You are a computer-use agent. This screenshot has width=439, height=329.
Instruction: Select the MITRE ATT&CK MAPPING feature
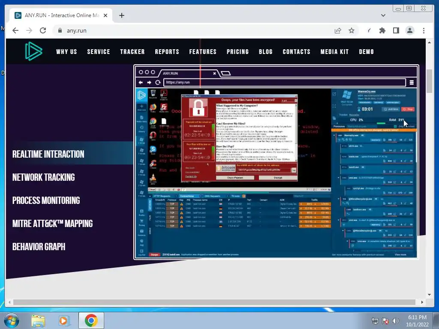pyautogui.click(x=52, y=224)
